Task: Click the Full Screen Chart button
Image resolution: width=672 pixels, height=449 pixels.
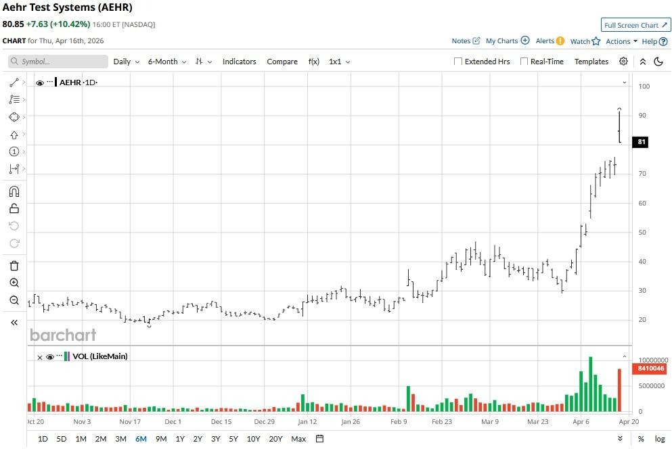Action: [635, 25]
